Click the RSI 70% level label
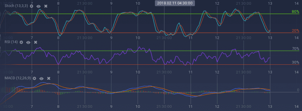The height and width of the screenshot is (111, 302). coord(296,49)
